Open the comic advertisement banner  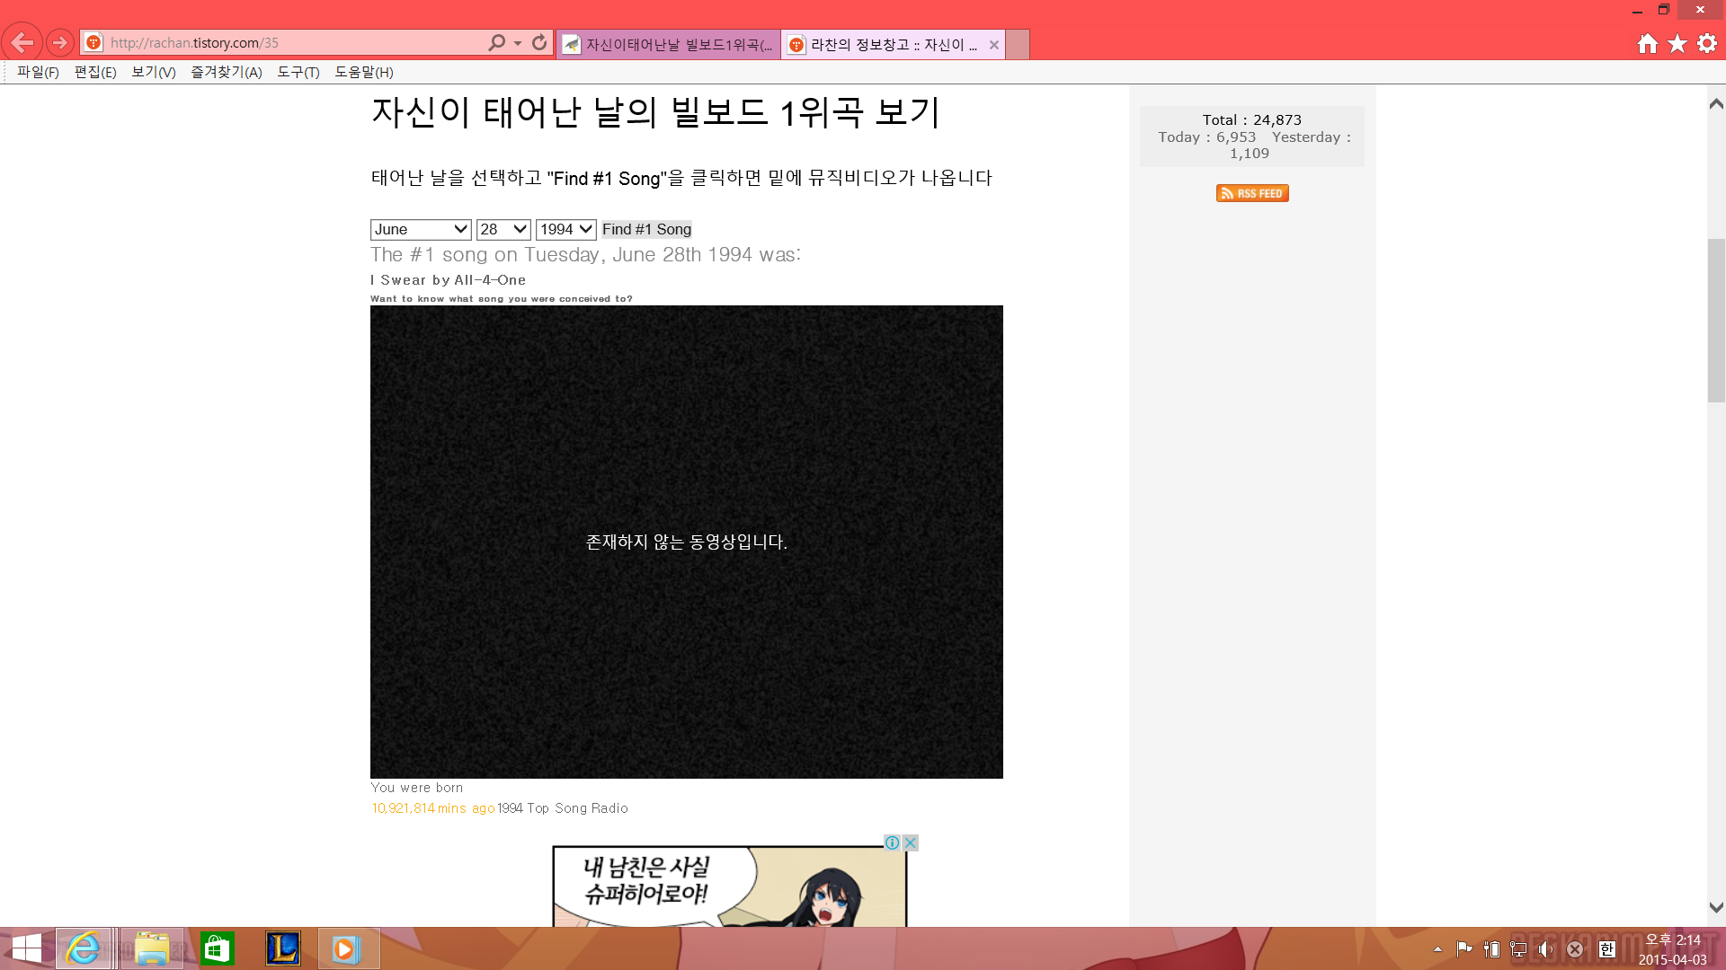click(730, 886)
